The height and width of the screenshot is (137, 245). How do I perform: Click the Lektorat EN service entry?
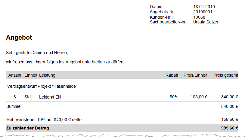[50, 97]
